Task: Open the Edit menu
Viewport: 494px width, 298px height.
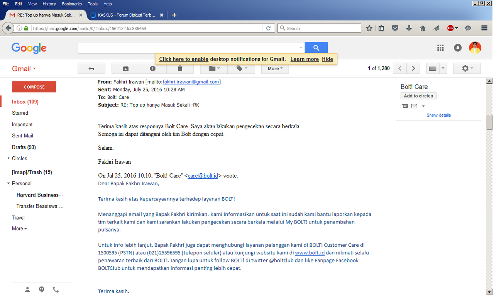Action: pos(19,4)
